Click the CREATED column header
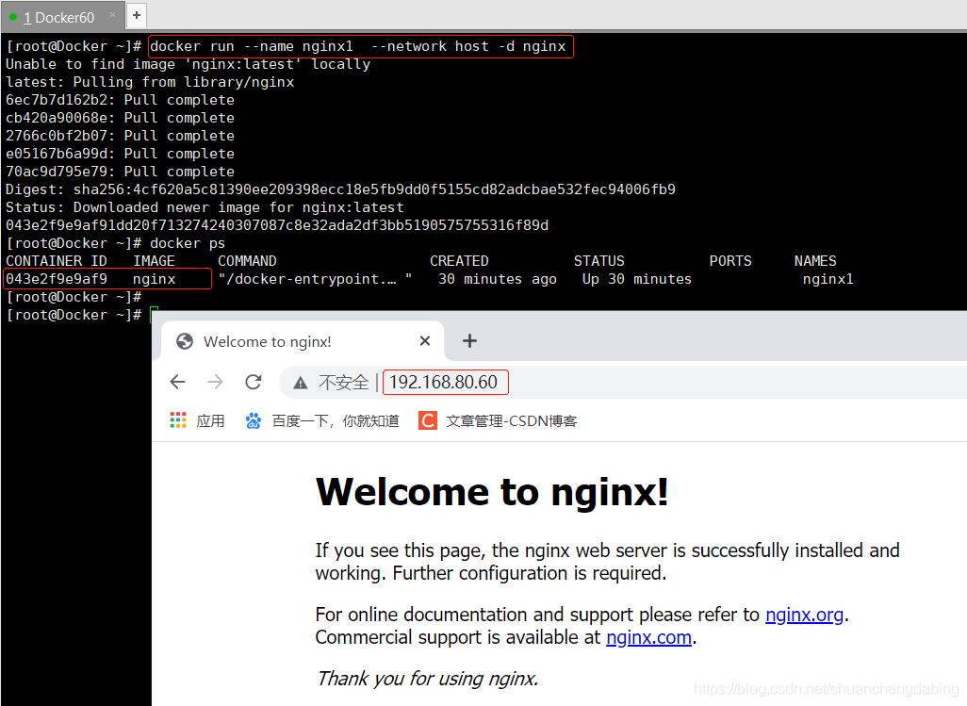This screenshot has width=967, height=706. (x=459, y=261)
